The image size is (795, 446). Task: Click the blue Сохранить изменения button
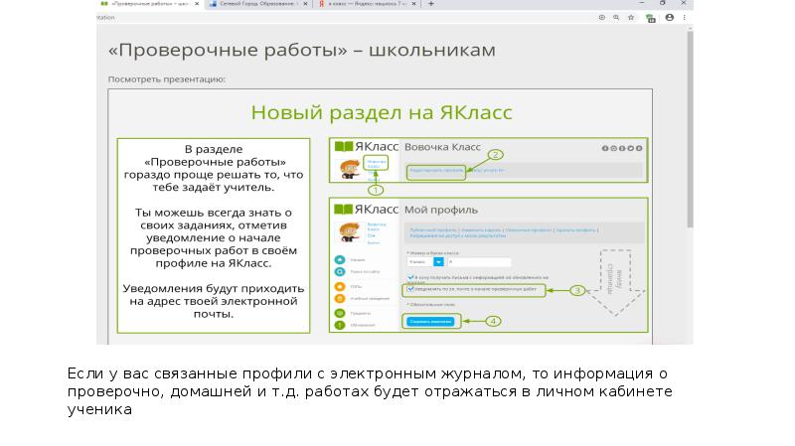pyautogui.click(x=430, y=321)
